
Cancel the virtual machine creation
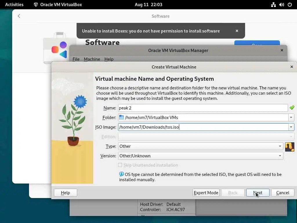282,193
